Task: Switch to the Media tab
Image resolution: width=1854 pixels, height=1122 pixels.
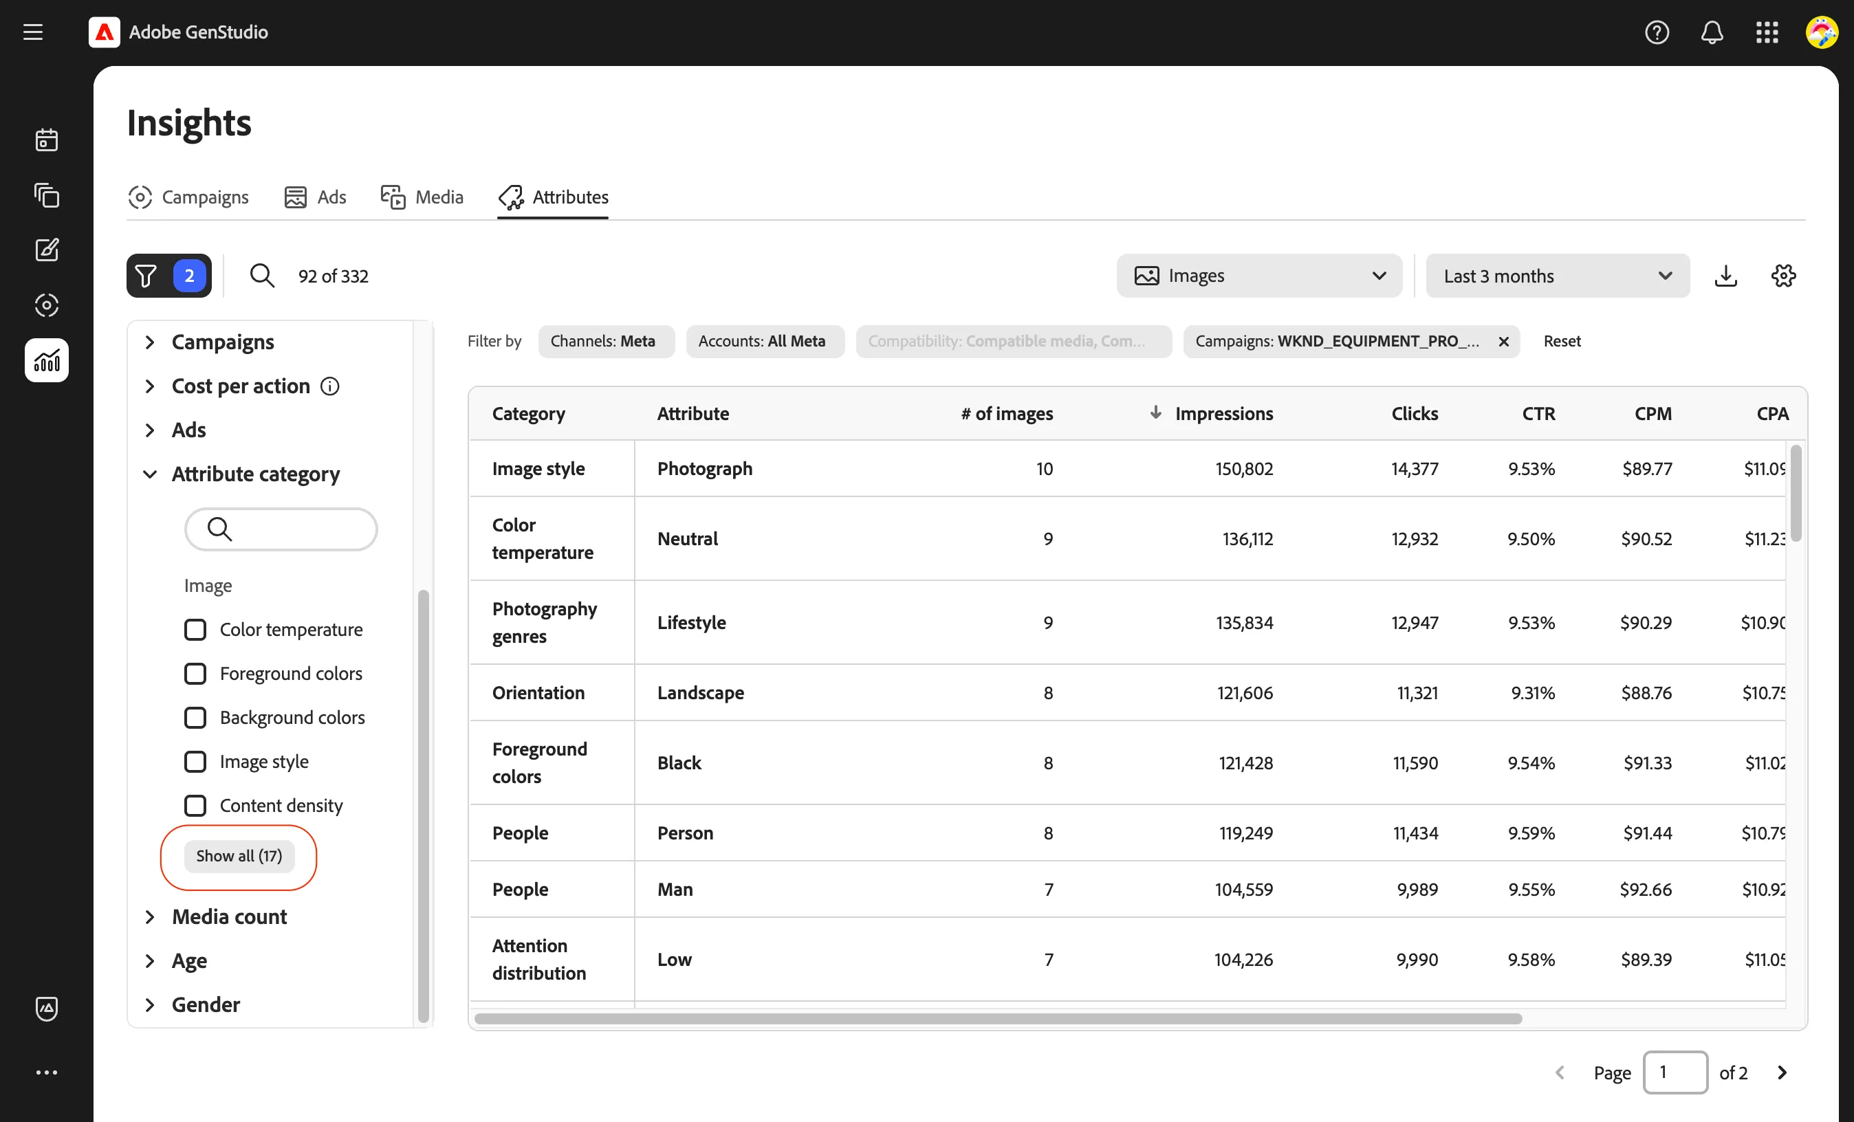Action: (x=422, y=197)
